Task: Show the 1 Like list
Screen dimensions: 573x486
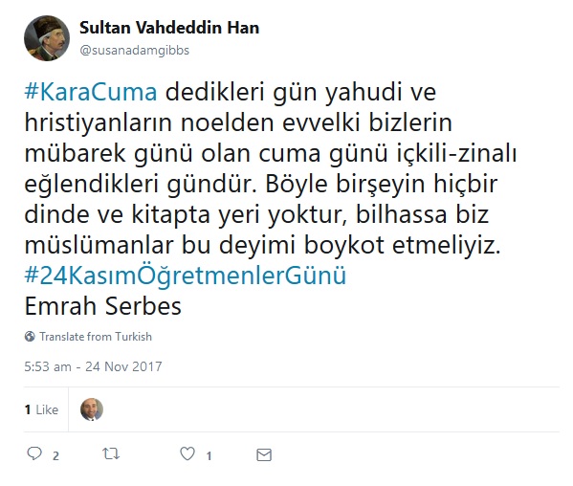Action: point(42,409)
